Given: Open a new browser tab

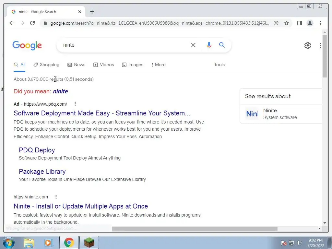Looking at the screenshot, I should pos(92,12).
